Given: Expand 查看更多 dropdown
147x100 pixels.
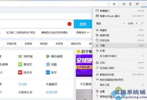Looking at the screenshot, I should (x=82, y=32).
